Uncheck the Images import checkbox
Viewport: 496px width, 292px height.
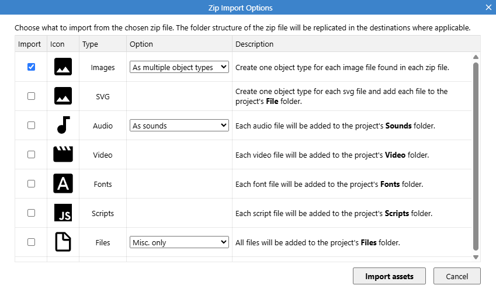pos(31,67)
